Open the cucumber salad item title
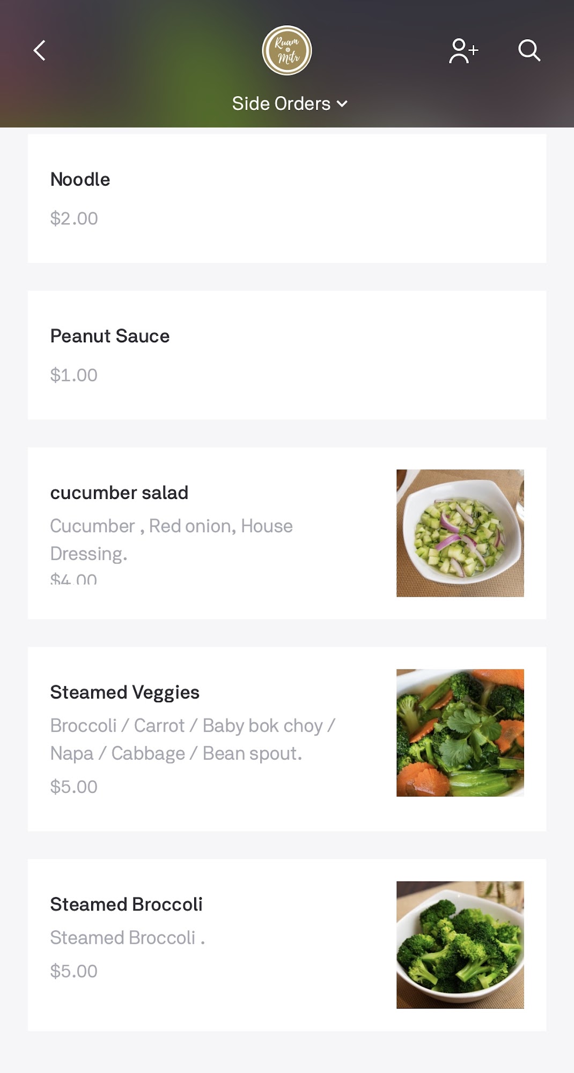Viewport: 574px width, 1073px height. pos(119,493)
